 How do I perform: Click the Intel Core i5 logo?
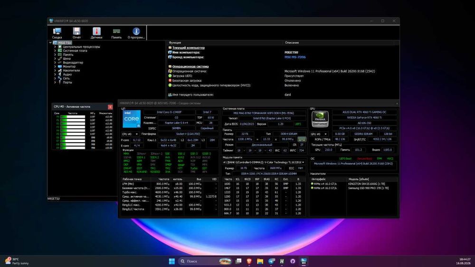click(132, 119)
